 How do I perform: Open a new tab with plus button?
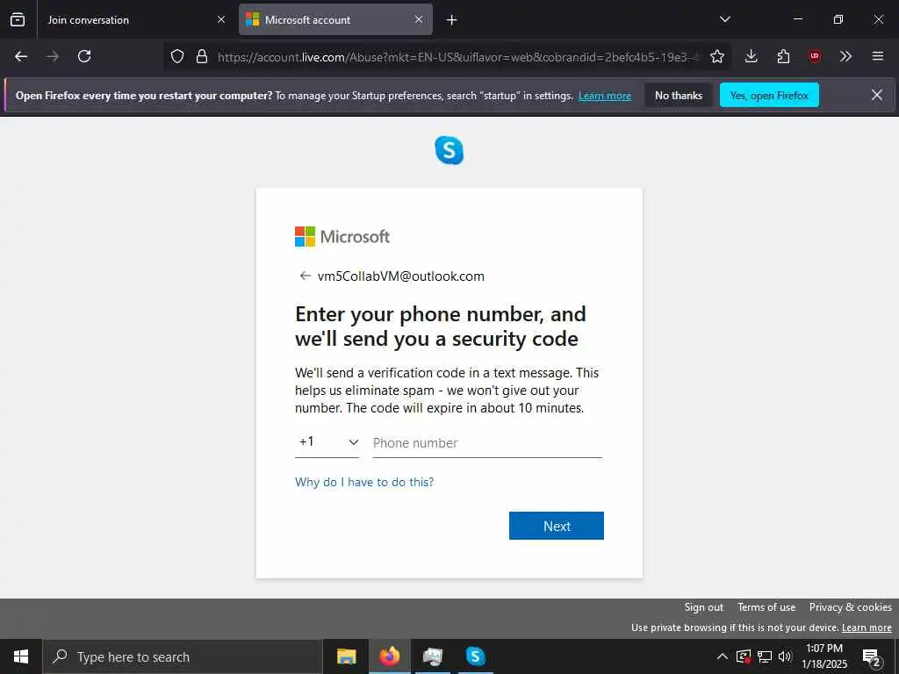coord(452,20)
